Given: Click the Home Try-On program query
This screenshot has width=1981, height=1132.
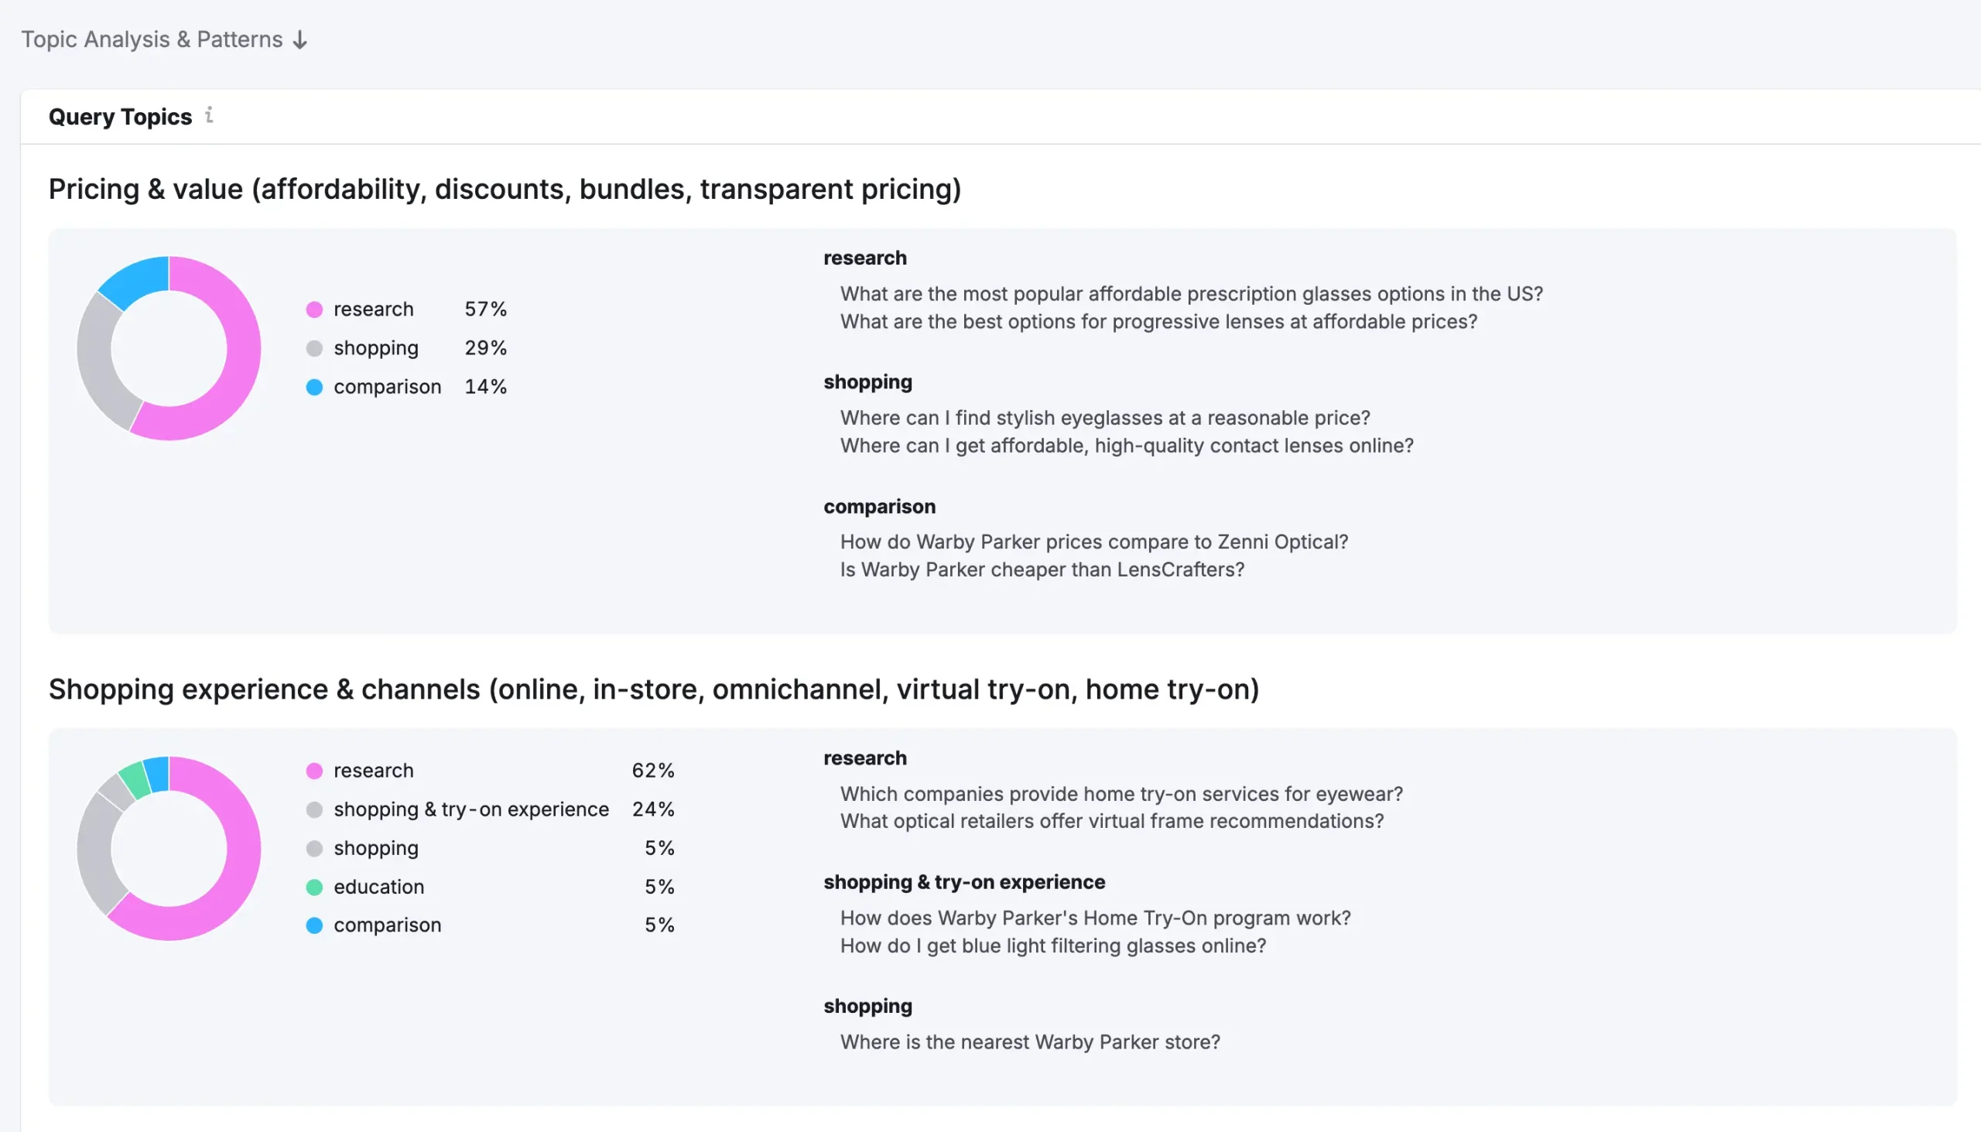Looking at the screenshot, I should (x=1095, y=918).
